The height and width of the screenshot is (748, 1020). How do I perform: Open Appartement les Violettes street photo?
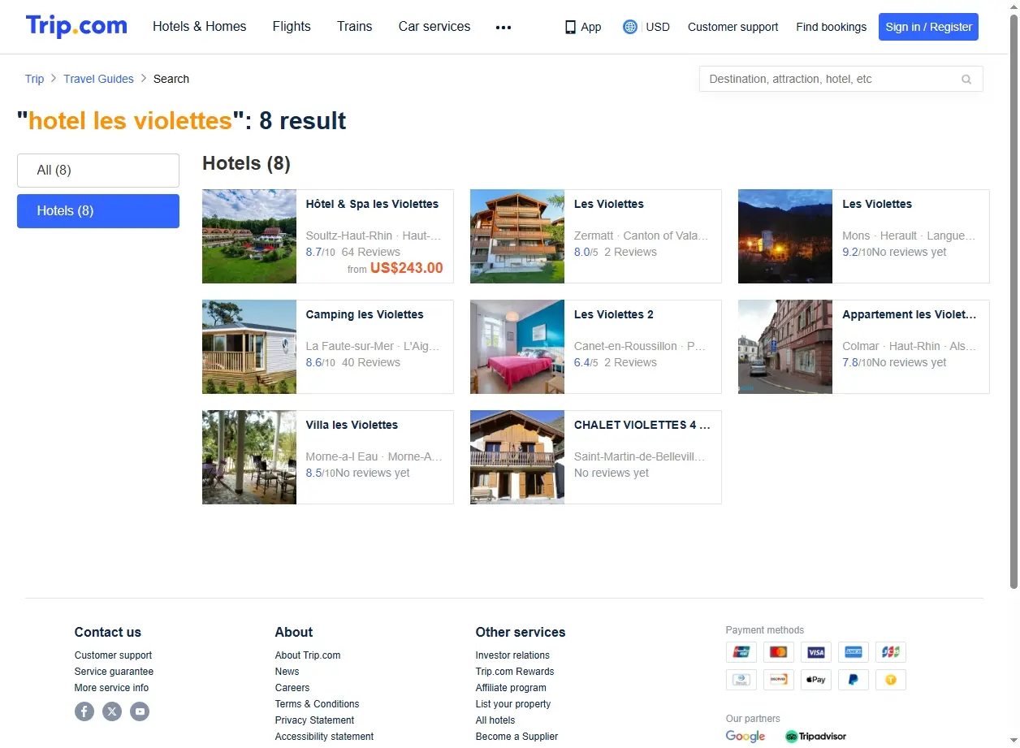[x=785, y=347]
